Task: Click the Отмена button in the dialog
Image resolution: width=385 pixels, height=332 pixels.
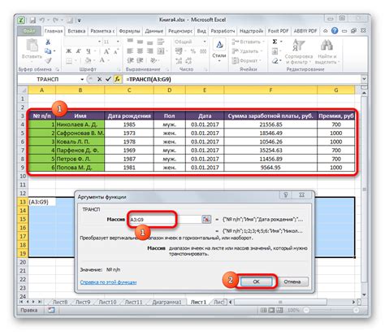Action: point(292,282)
